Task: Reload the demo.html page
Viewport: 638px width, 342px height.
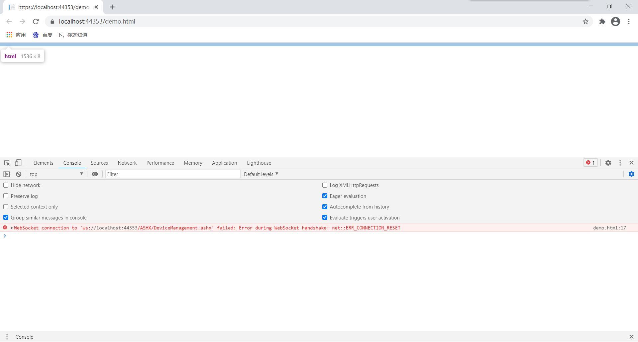Action: click(36, 22)
